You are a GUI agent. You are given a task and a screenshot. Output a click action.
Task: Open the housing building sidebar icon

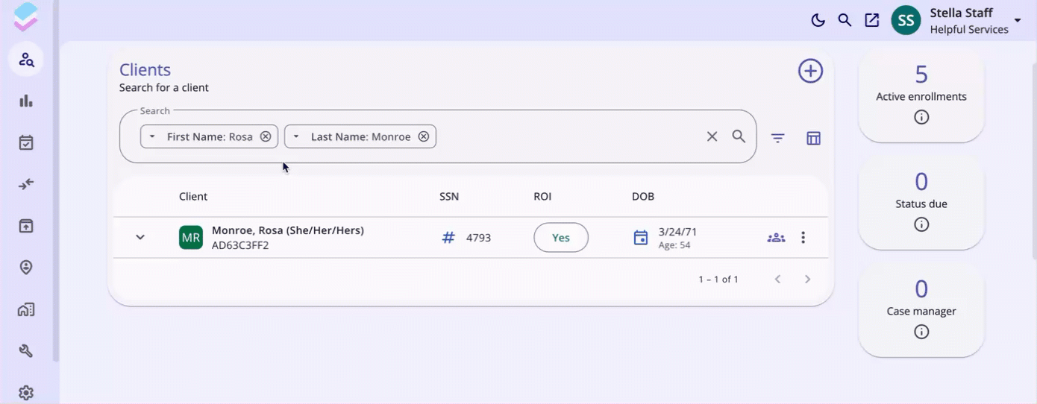coord(26,309)
